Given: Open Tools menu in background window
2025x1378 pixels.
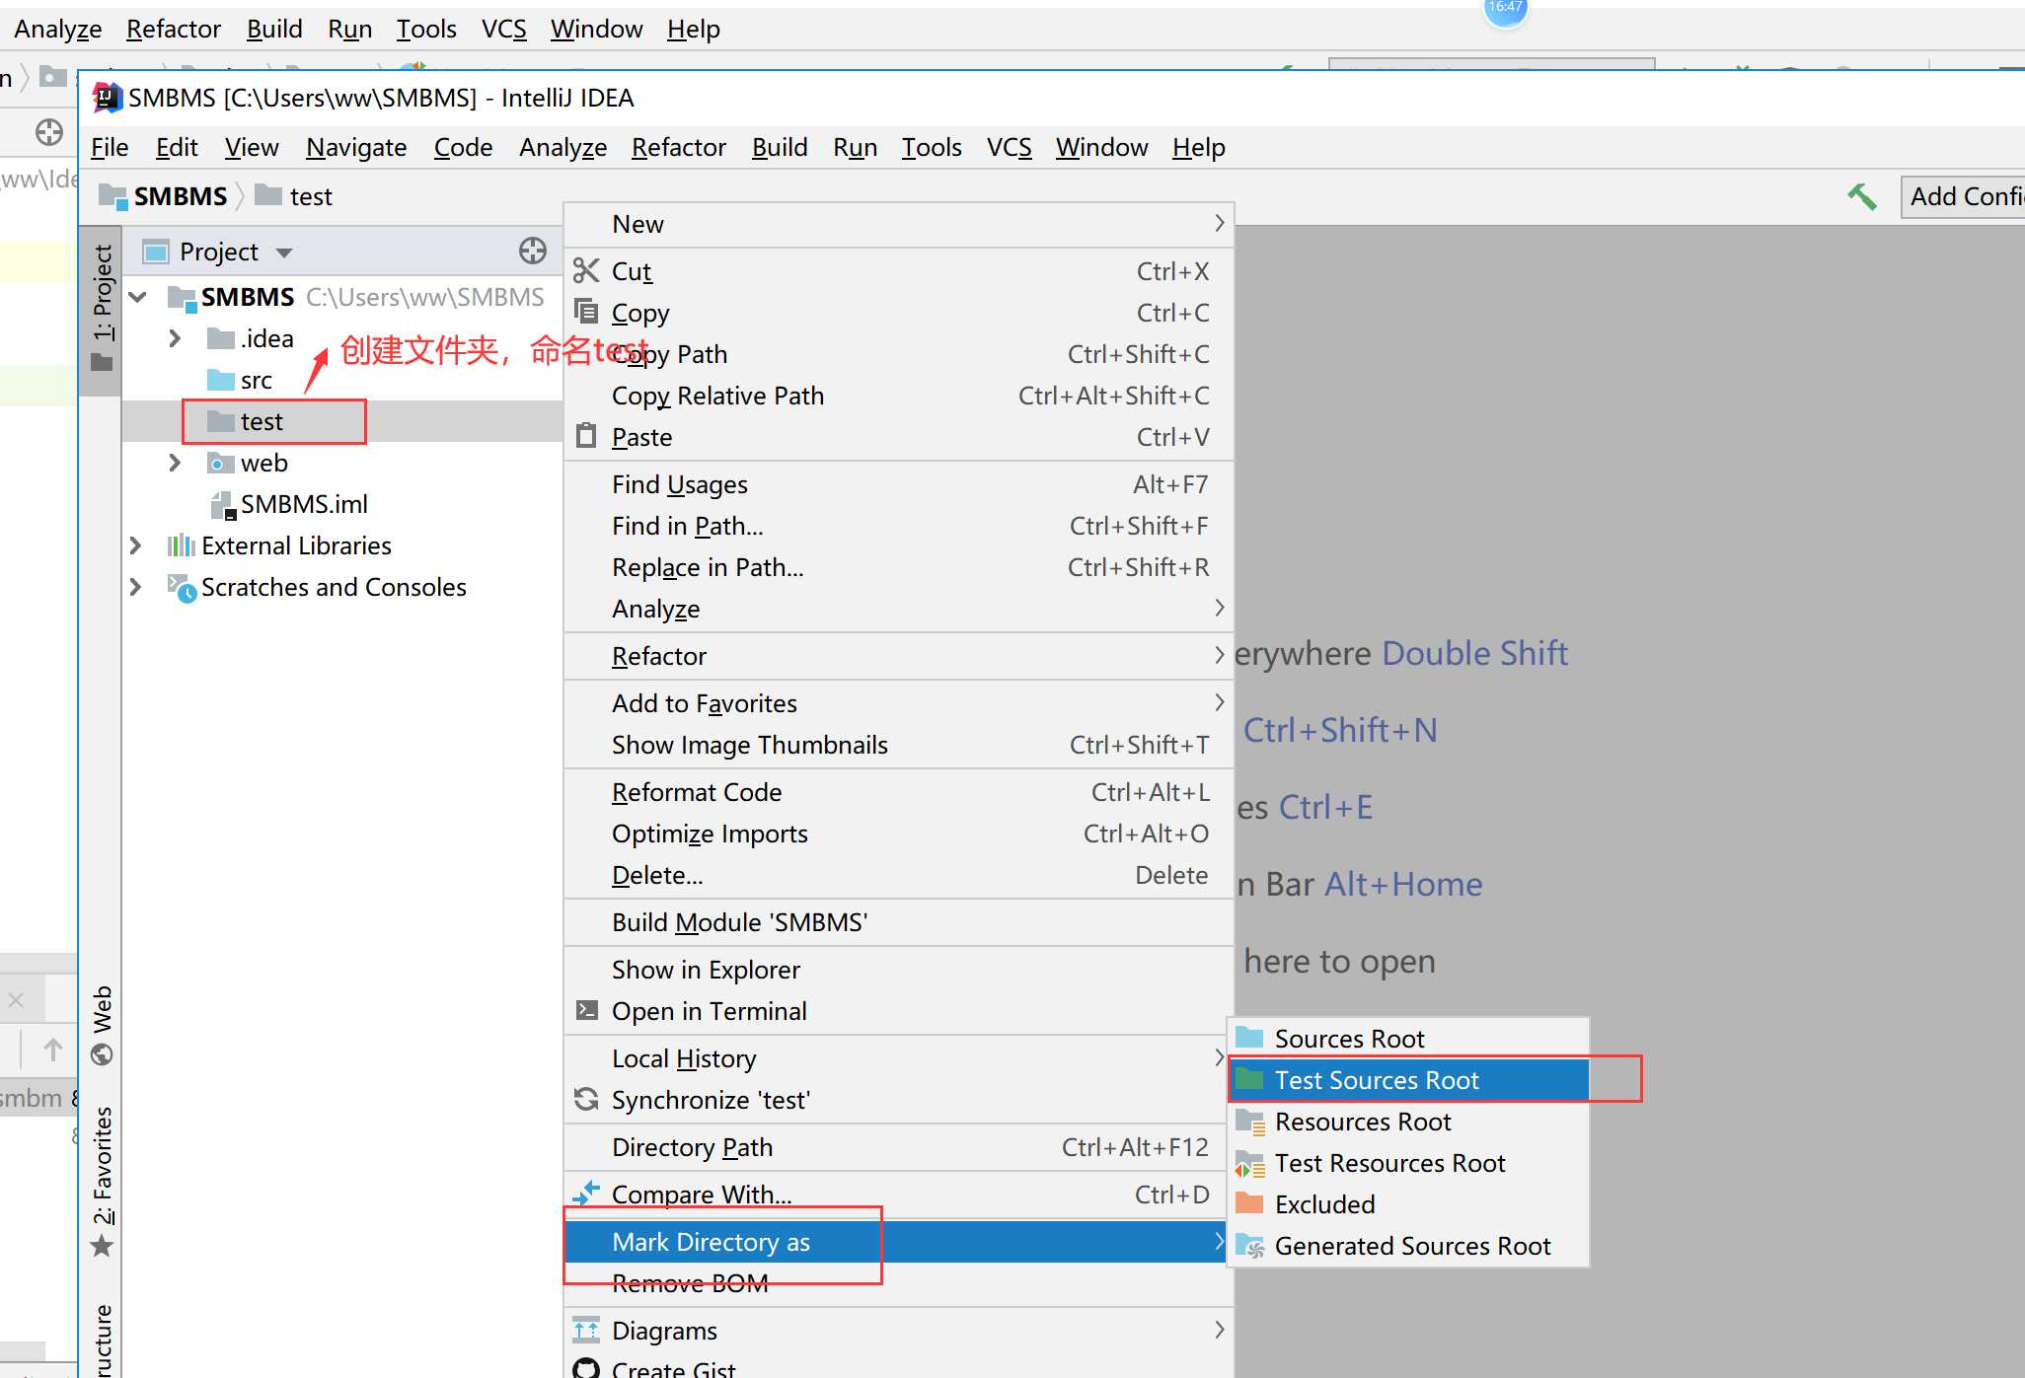Looking at the screenshot, I should [x=426, y=29].
